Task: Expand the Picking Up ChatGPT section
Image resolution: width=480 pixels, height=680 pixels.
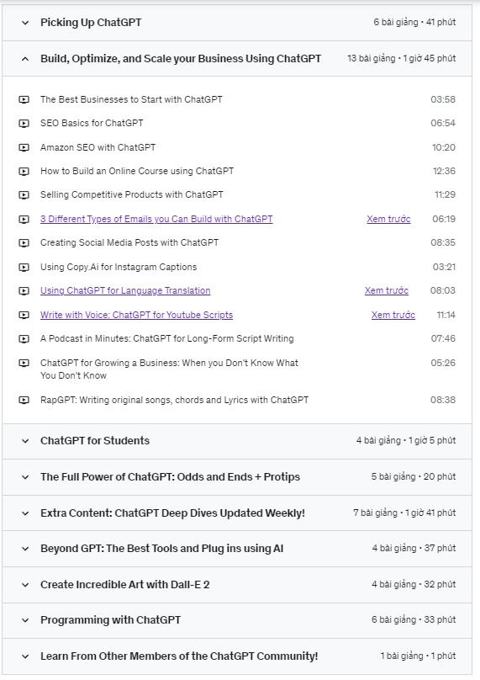Action: (237, 23)
